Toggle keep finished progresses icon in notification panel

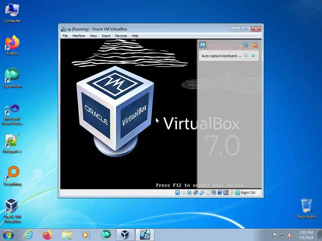coord(246,45)
